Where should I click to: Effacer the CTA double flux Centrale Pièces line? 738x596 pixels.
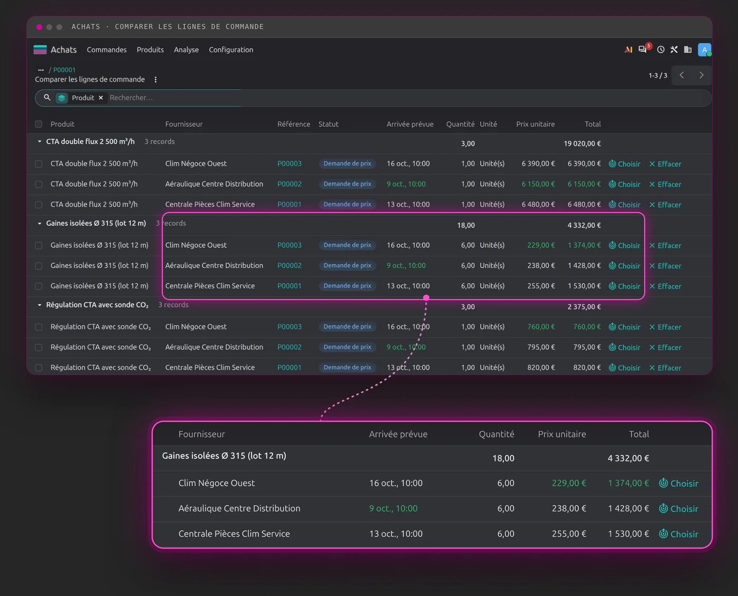tap(665, 205)
